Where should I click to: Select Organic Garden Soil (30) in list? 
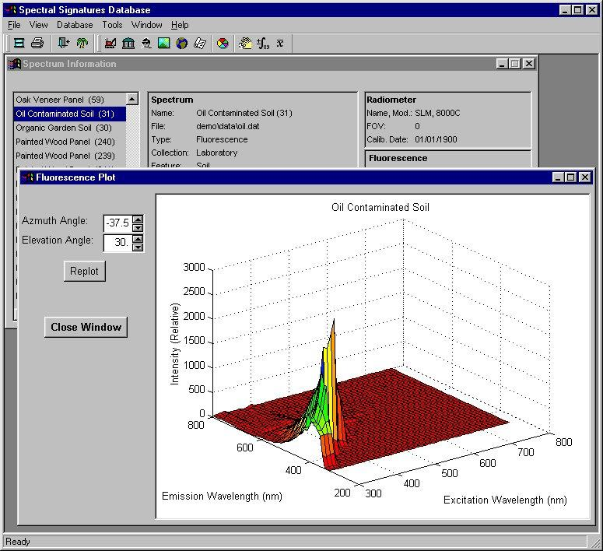click(70, 128)
